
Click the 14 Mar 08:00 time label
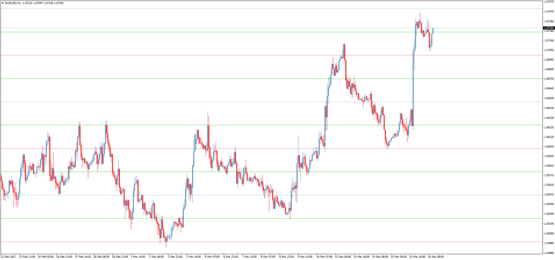pyautogui.click(x=380, y=257)
